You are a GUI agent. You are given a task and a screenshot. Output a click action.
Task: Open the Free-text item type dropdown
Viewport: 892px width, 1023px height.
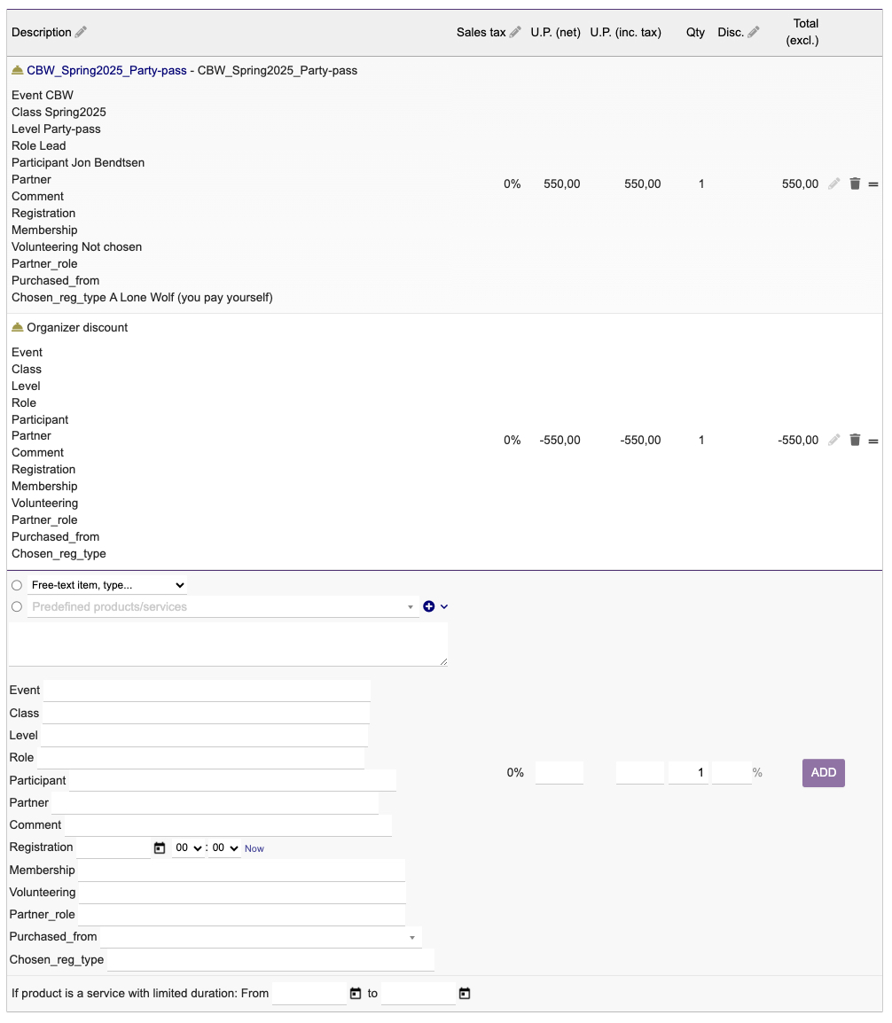coord(107,585)
